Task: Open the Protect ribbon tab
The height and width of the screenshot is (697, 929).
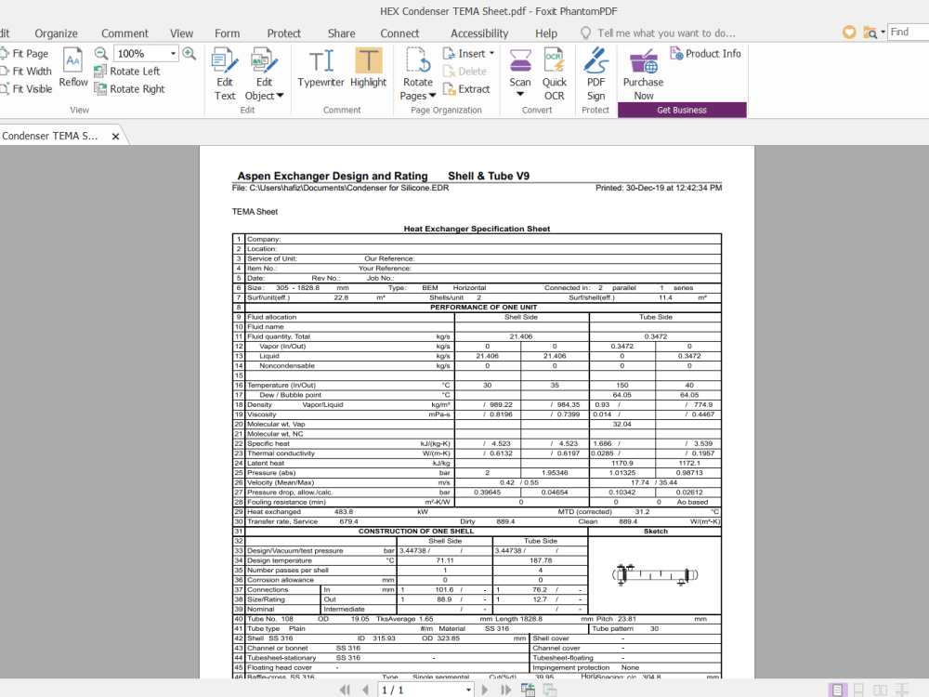Action: (x=283, y=33)
